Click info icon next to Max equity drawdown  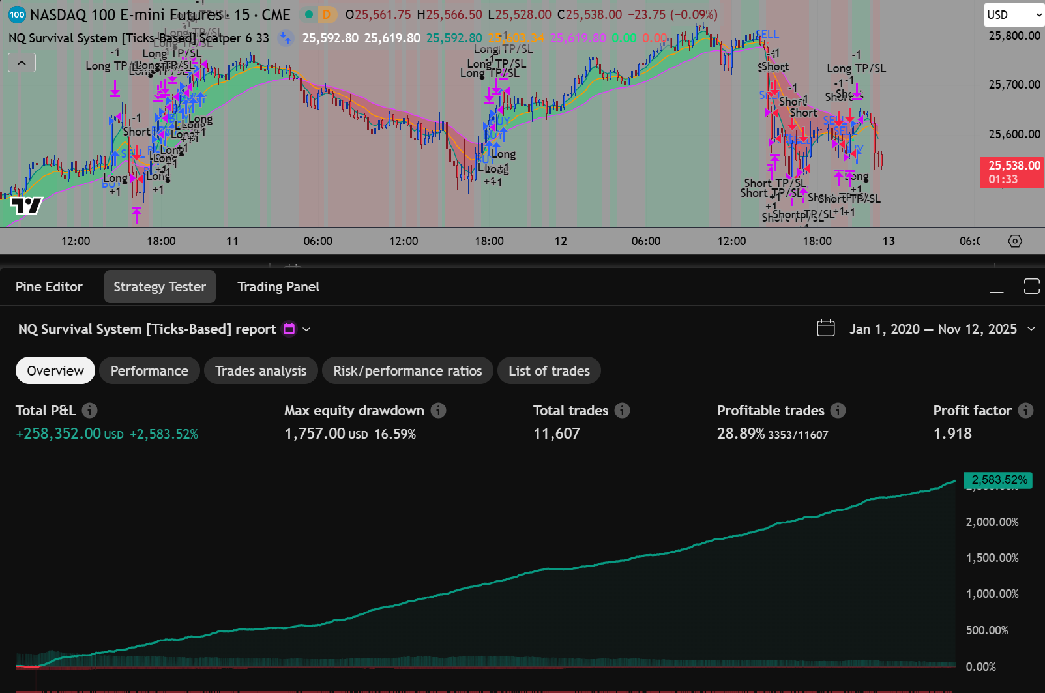click(439, 411)
